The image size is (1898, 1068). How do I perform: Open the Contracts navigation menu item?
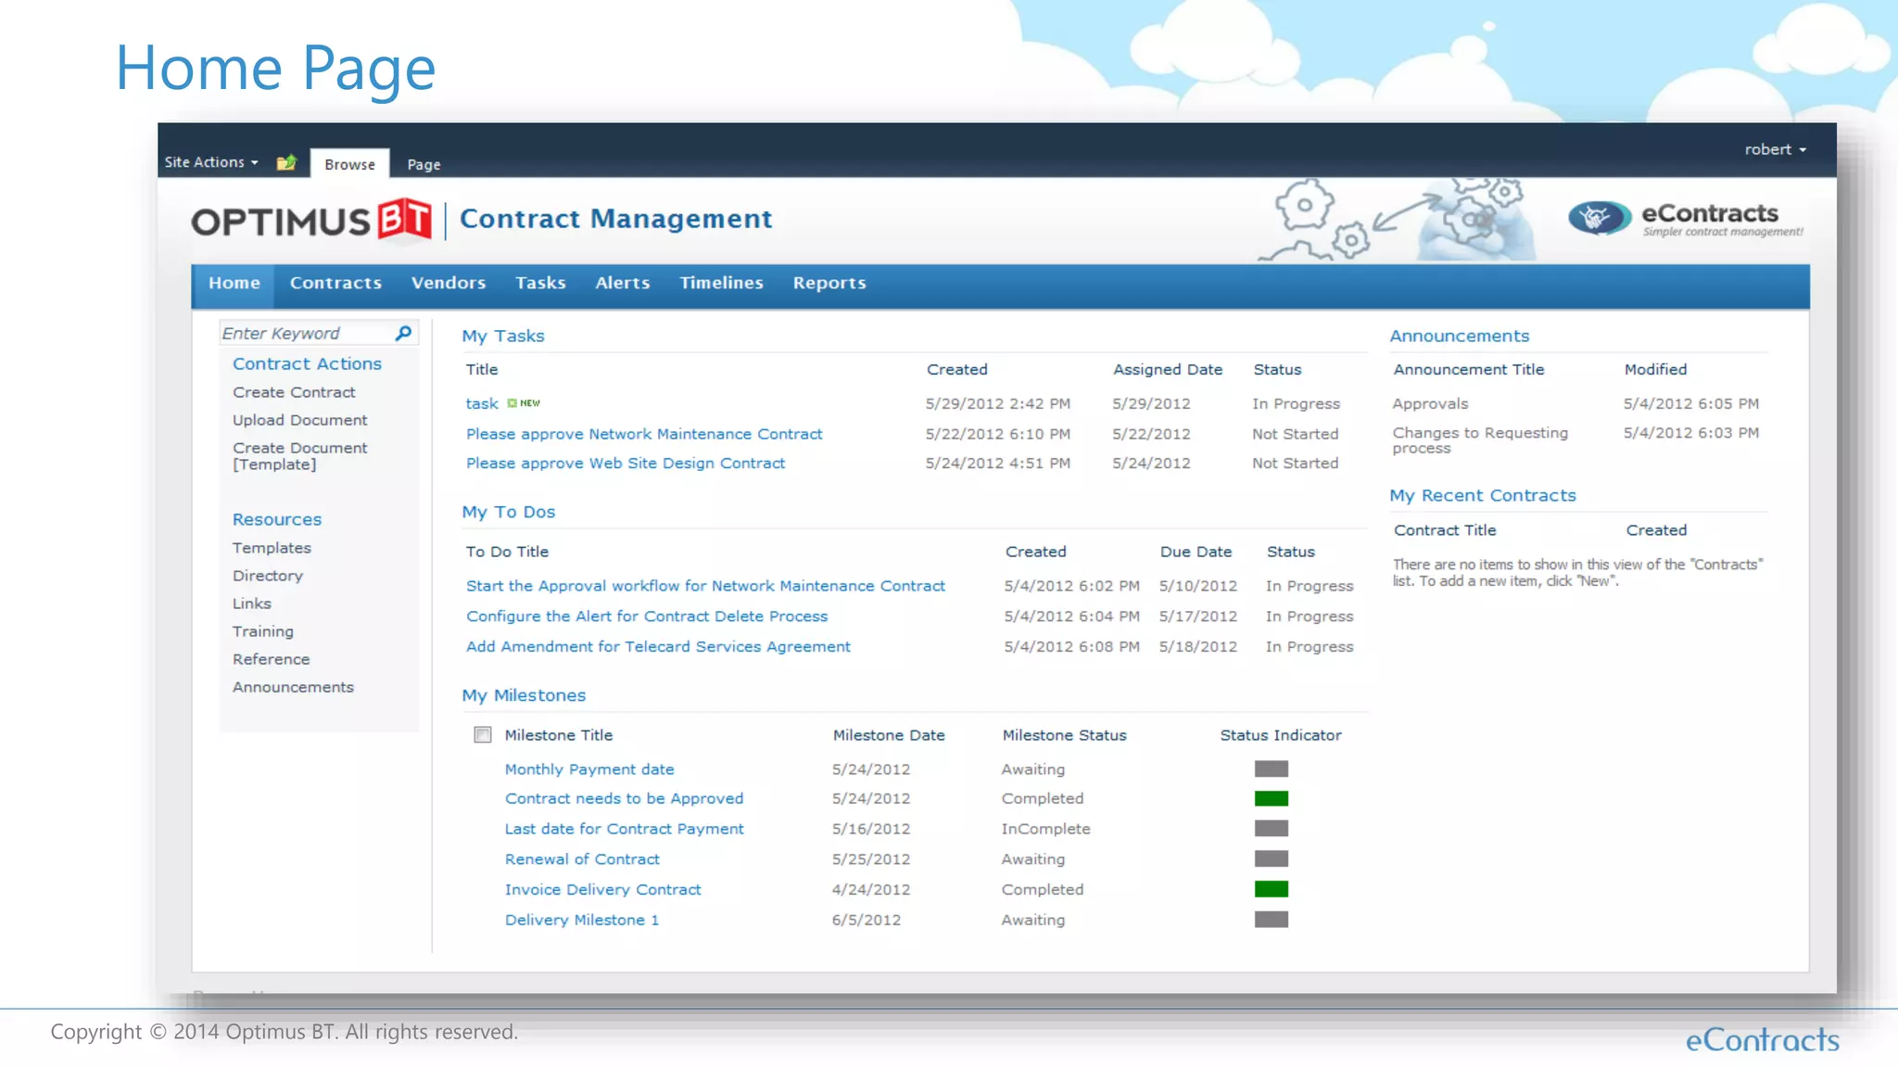[x=335, y=283]
